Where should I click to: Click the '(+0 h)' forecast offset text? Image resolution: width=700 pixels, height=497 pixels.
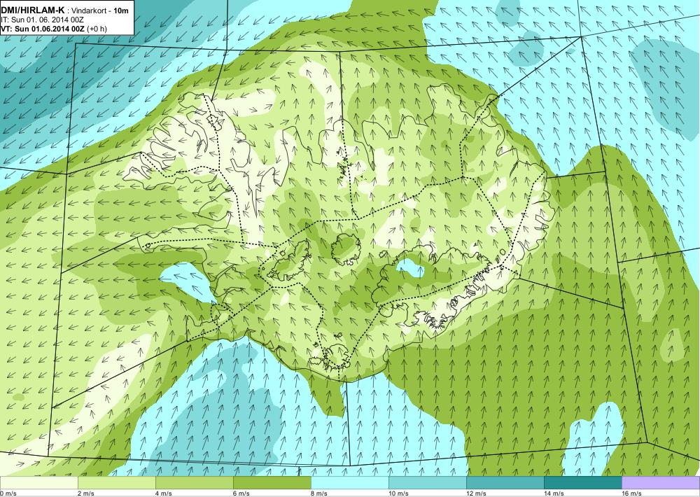coord(97,29)
